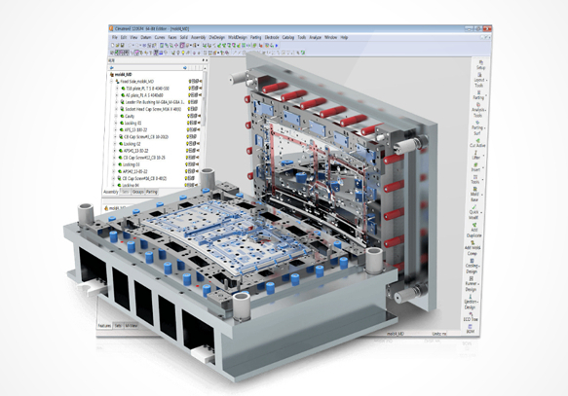Expand the Leader Pin Bushing tree node
This screenshot has height=396, width=568.
(116, 102)
